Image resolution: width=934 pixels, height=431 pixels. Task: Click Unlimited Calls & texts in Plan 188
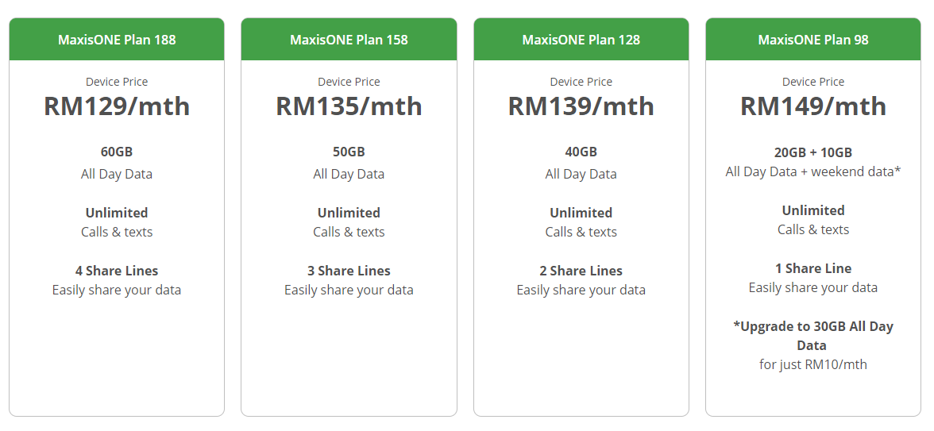[x=117, y=222]
